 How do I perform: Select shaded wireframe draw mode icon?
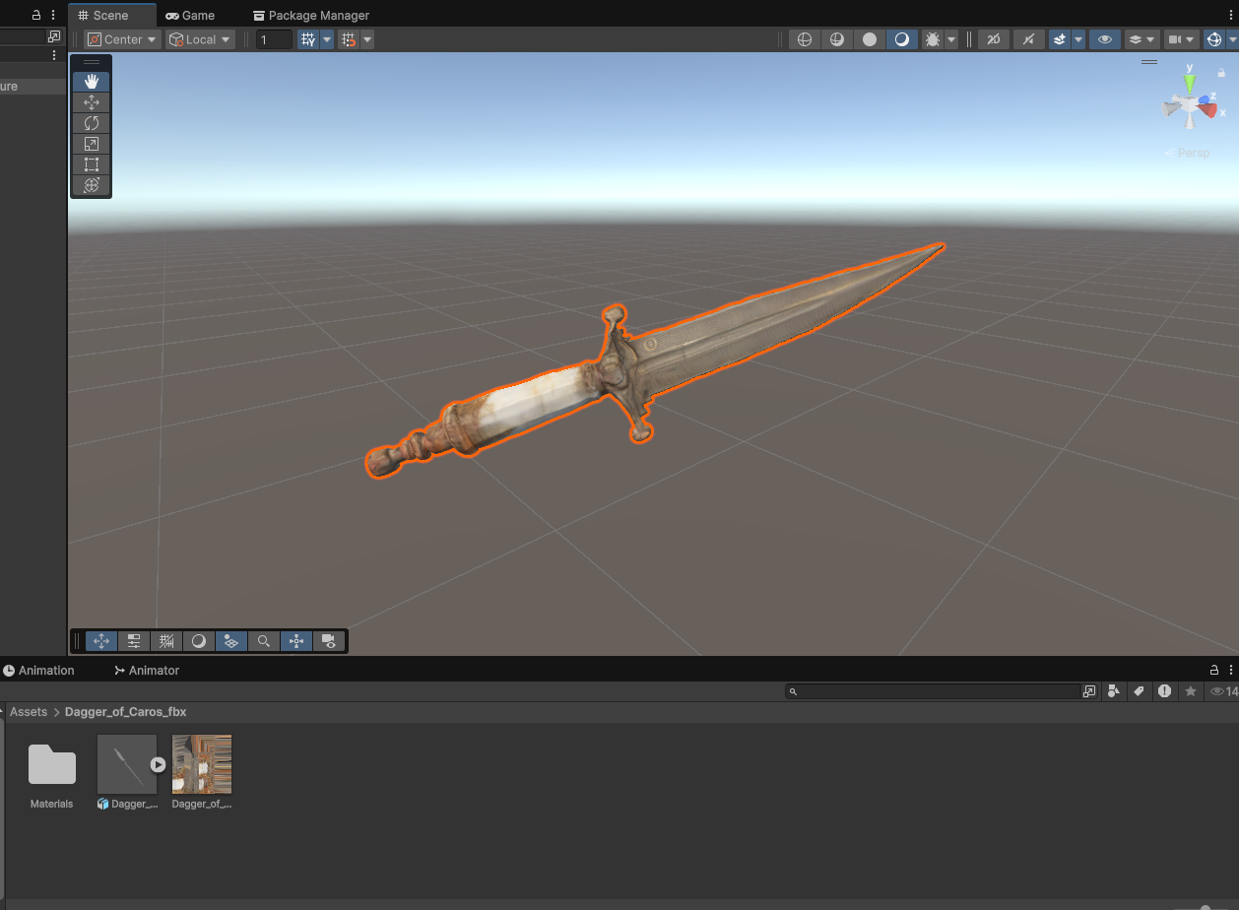point(837,39)
